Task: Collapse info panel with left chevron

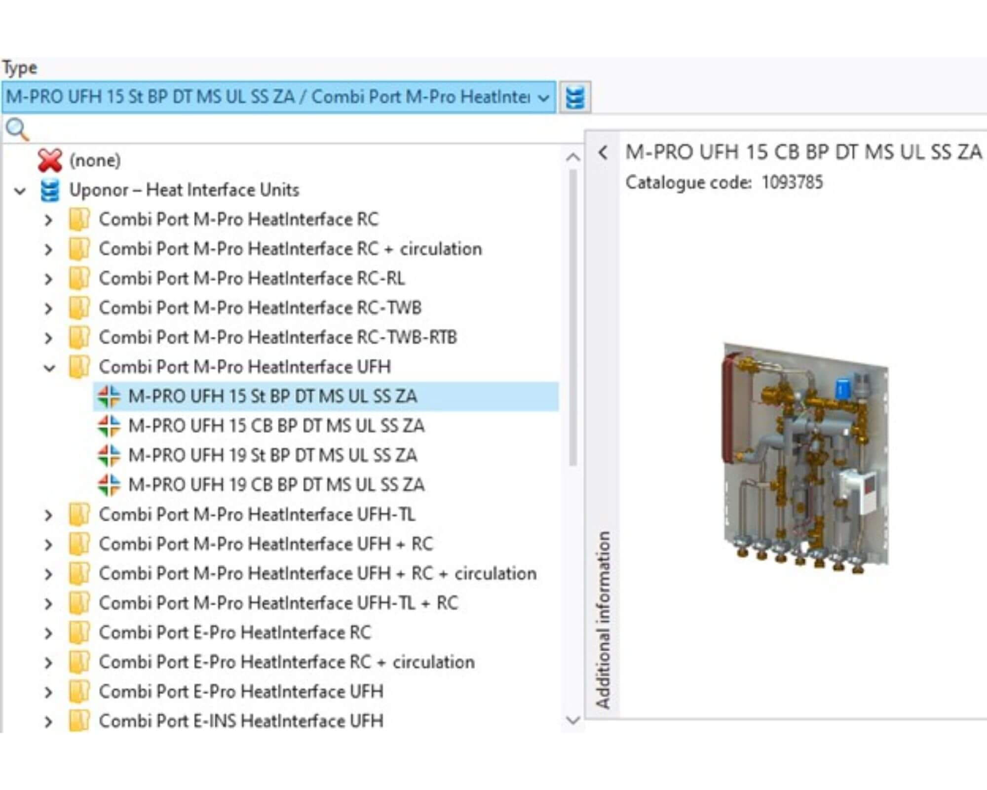Action: 603,153
